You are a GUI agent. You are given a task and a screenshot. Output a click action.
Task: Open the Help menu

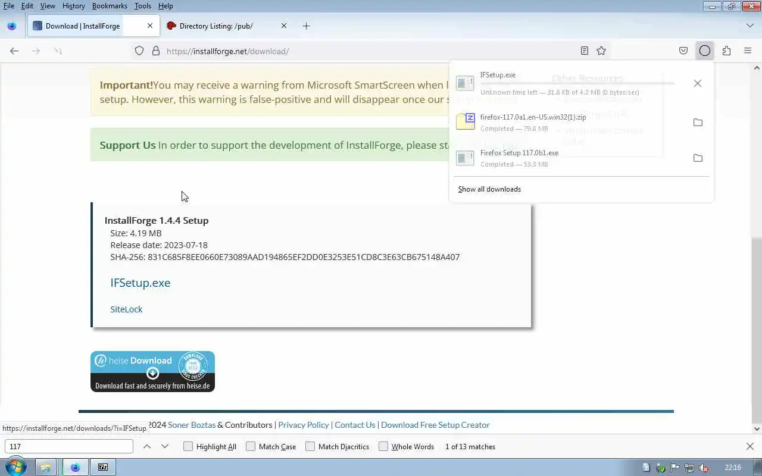click(165, 5)
